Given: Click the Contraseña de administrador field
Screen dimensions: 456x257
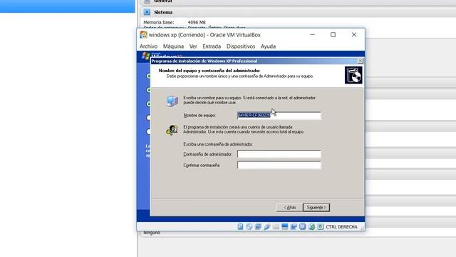Looking at the screenshot, I should 279,154.
